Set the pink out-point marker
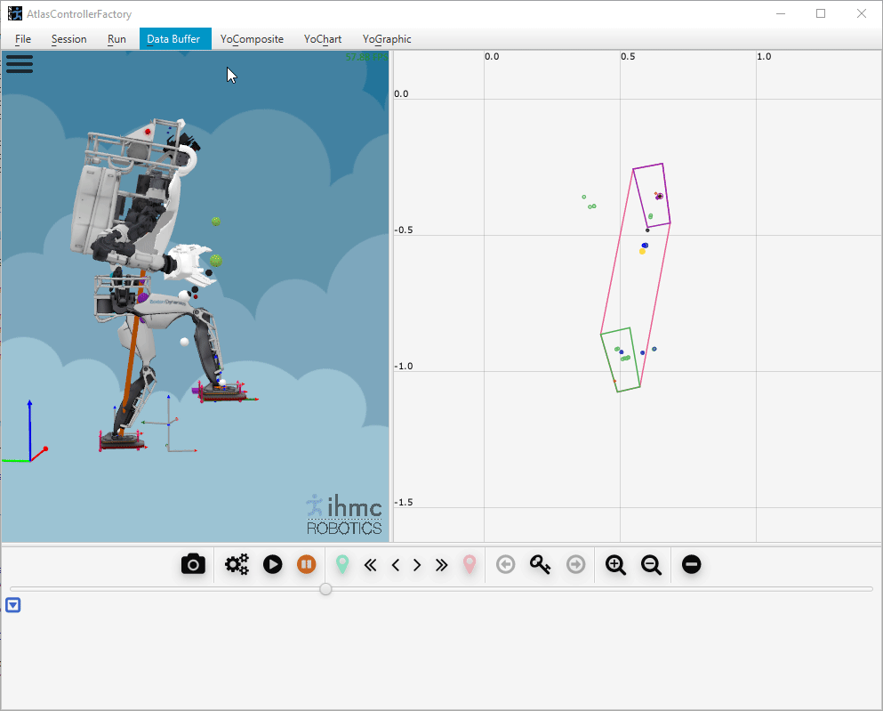The height and width of the screenshot is (711, 883). click(470, 564)
